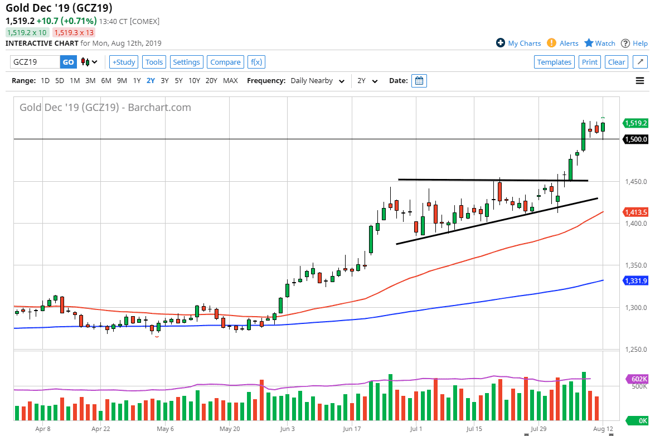The width and height of the screenshot is (655, 436).
Task: Open the Tools menu
Action: (154, 62)
